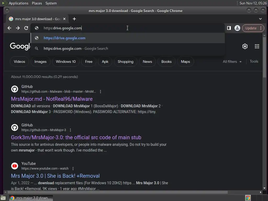This screenshot has height=201, width=268.
Task: Open the Places menu
Action: (x=37, y=3)
